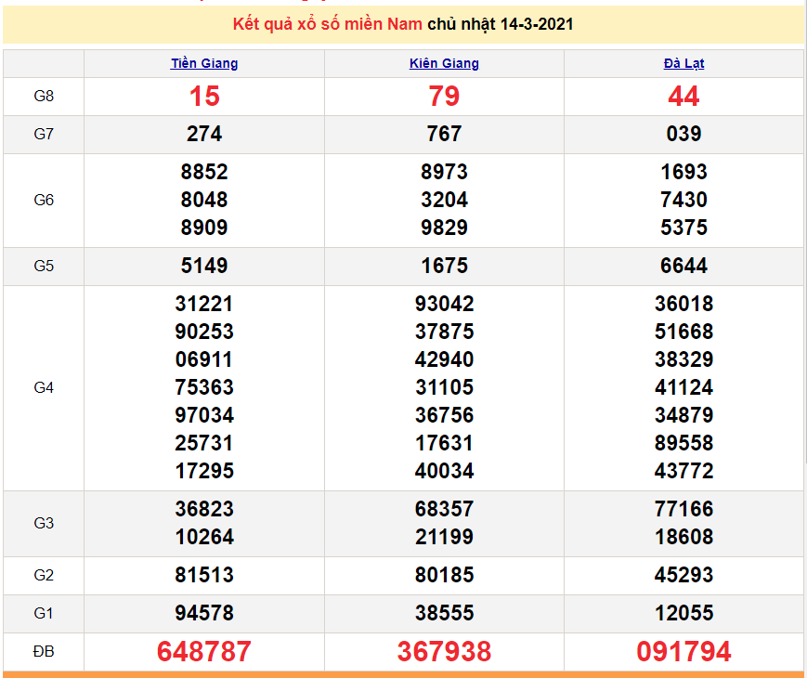This screenshot has width=807, height=678.
Task: Select Kiên Giang special prize number 367938
Action: click(x=444, y=651)
